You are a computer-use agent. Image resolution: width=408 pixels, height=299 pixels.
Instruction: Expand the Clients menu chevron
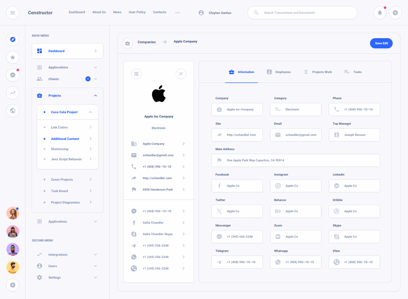coord(96,79)
